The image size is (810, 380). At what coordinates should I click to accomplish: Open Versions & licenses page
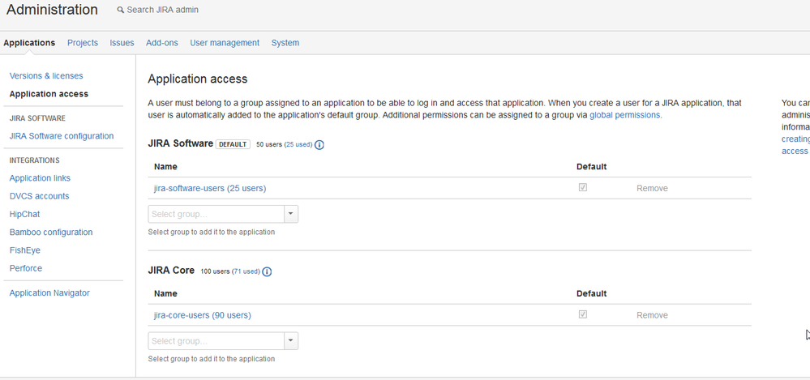tap(46, 76)
